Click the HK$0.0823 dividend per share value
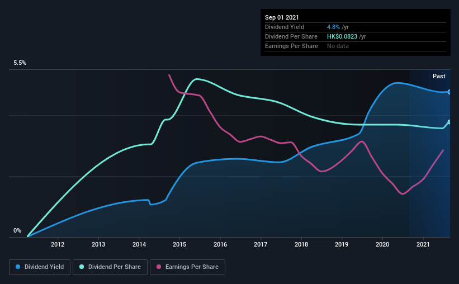Screen dimensions: 459x284 pos(342,36)
